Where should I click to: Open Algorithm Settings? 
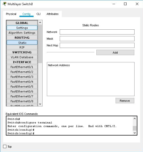[x=22, y=33]
